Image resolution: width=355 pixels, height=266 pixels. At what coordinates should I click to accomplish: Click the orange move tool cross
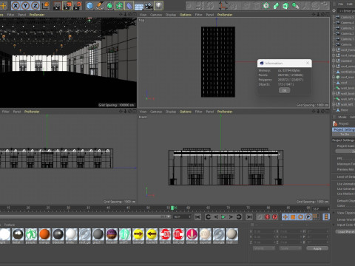(3, 5)
